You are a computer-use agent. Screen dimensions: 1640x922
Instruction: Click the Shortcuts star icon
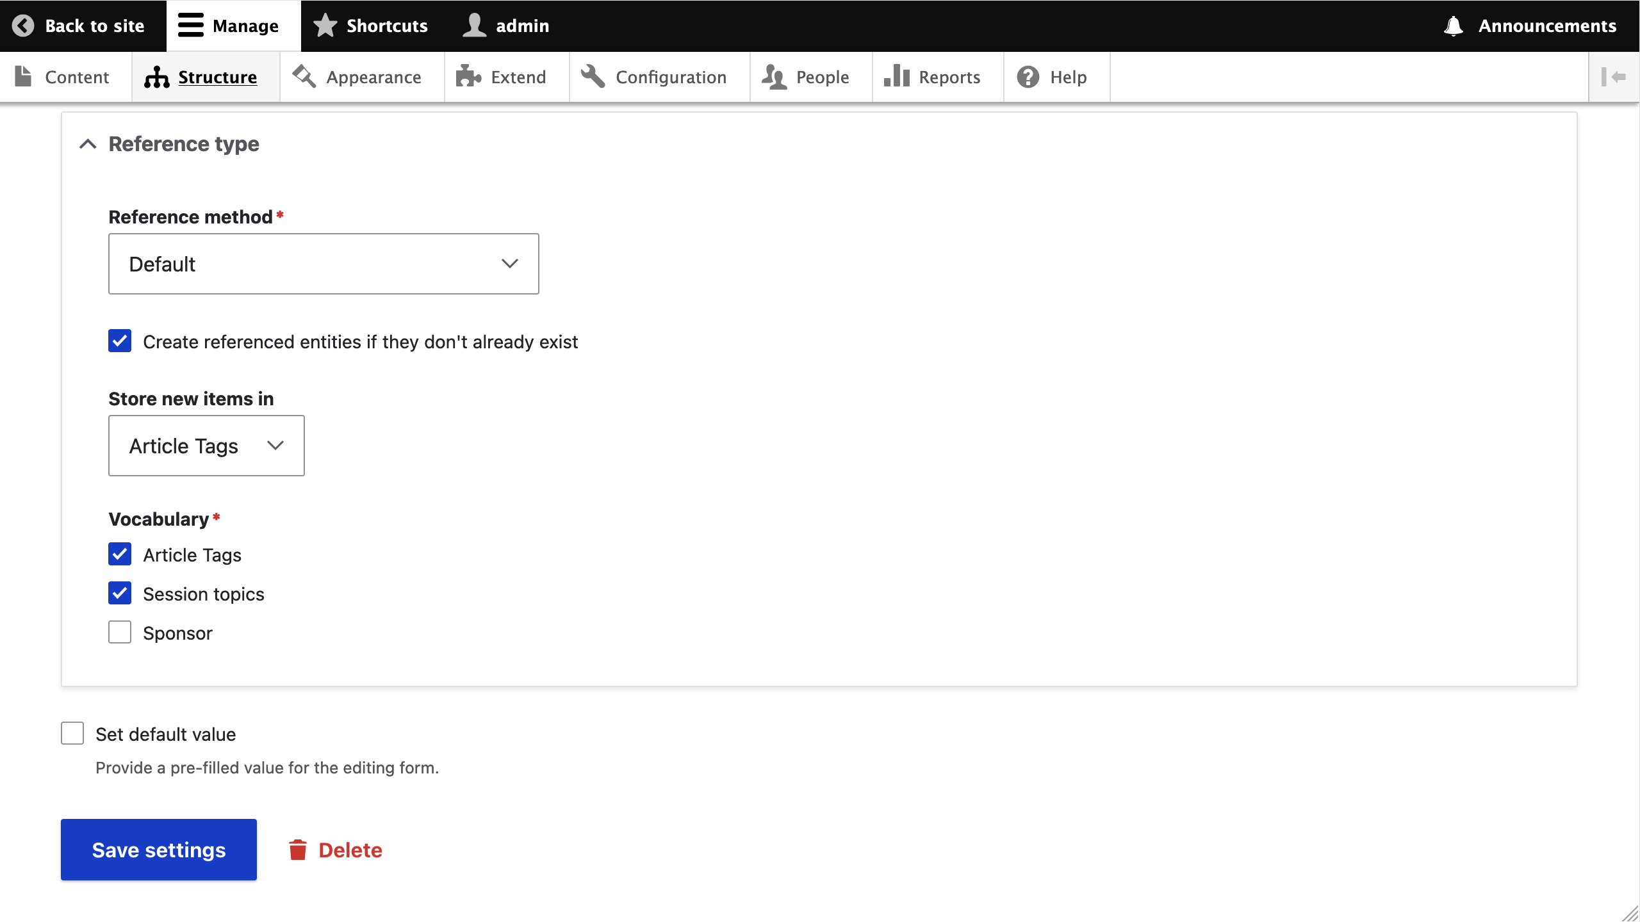[x=325, y=26]
